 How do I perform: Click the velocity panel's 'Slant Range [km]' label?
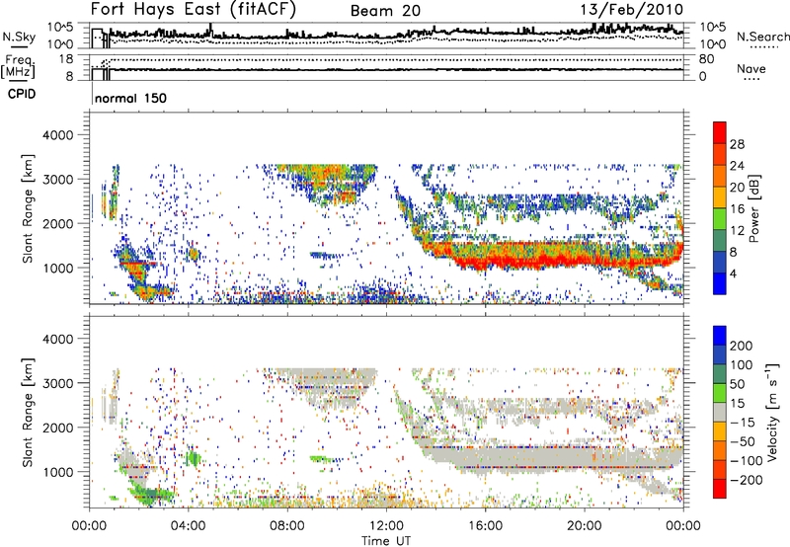tap(28, 413)
